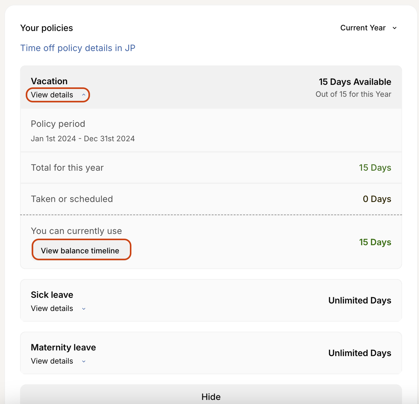419x404 pixels.
Task: Click the Sick leave down chevron icon
Action: (x=84, y=309)
